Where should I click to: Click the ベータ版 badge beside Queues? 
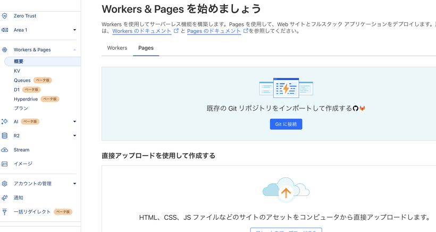(x=43, y=81)
